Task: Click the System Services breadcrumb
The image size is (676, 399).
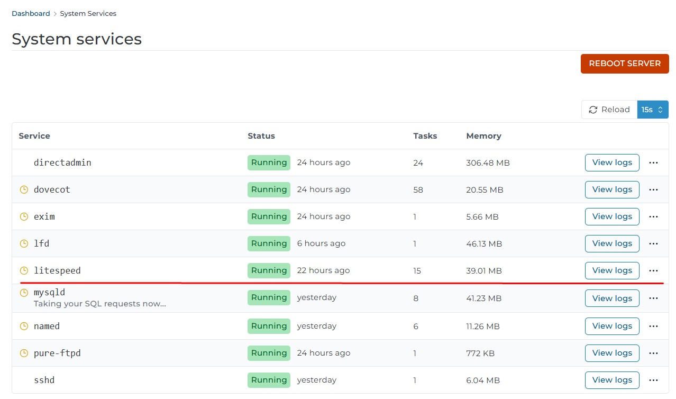Action: (88, 13)
